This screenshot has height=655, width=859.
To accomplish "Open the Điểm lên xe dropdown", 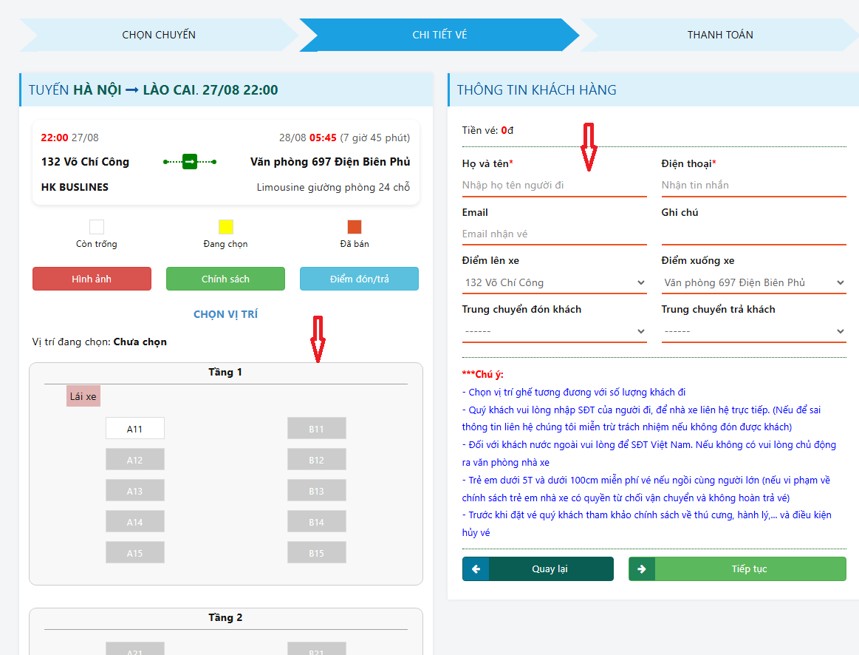I will (x=554, y=282).
